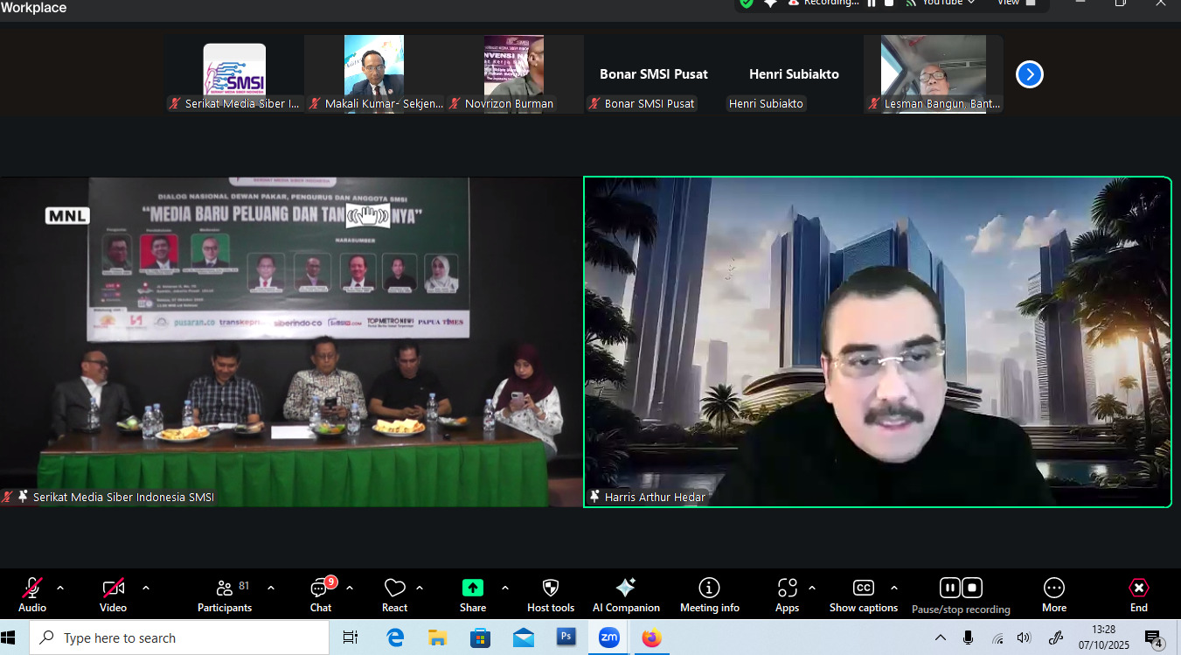Image resolution: width=1181 pixels, height=655 pixels.
Task: Open the Participants panel
Action: point(225,595)
